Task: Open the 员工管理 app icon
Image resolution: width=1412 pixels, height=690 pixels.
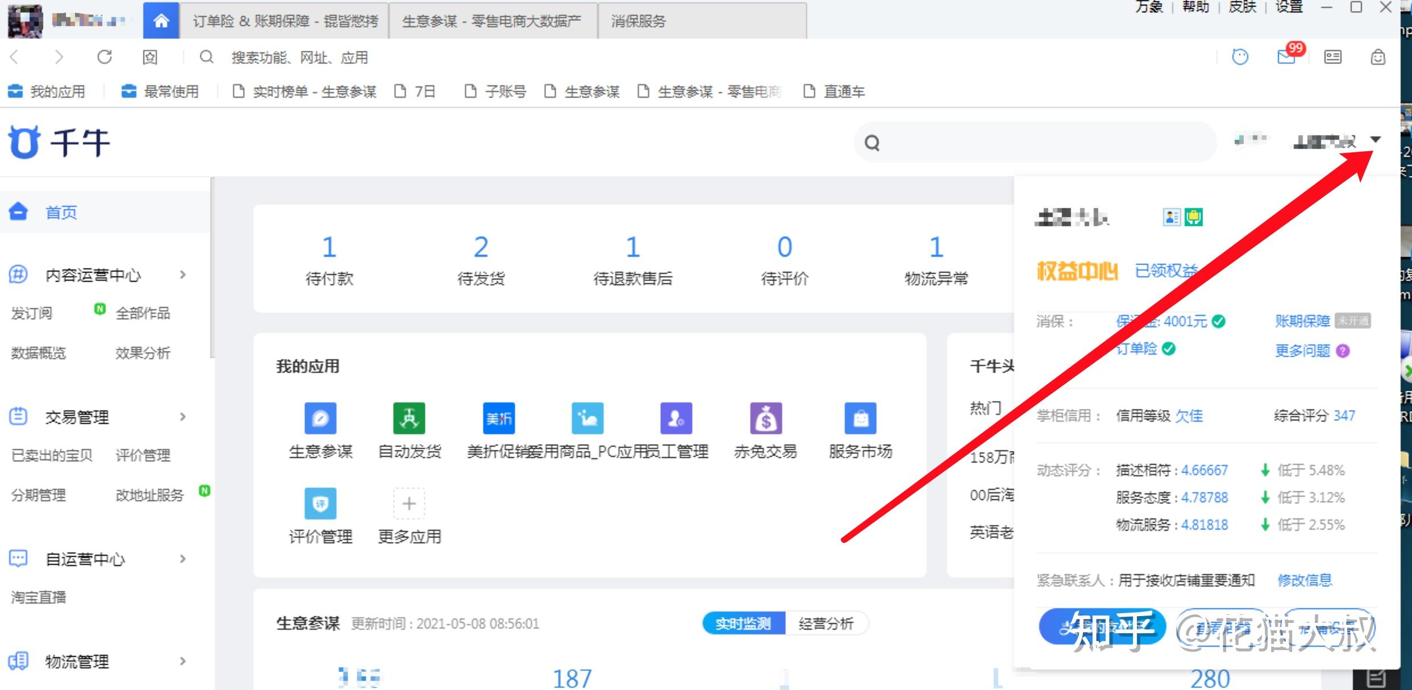Action: pyautogui.click(x=676, y=418)
